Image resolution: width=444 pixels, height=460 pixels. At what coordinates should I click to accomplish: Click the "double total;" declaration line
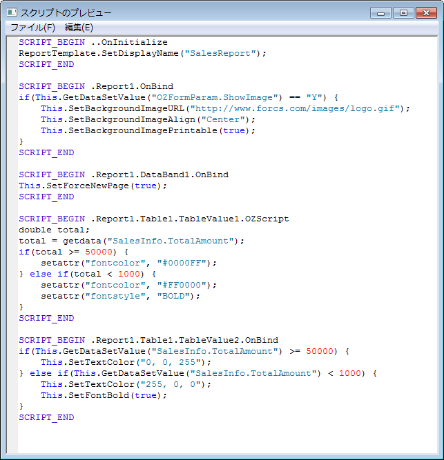point(55,230)
